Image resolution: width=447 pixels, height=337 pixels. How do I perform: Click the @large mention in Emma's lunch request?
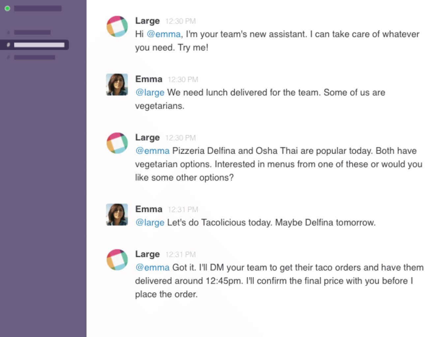tap(150, 93)
